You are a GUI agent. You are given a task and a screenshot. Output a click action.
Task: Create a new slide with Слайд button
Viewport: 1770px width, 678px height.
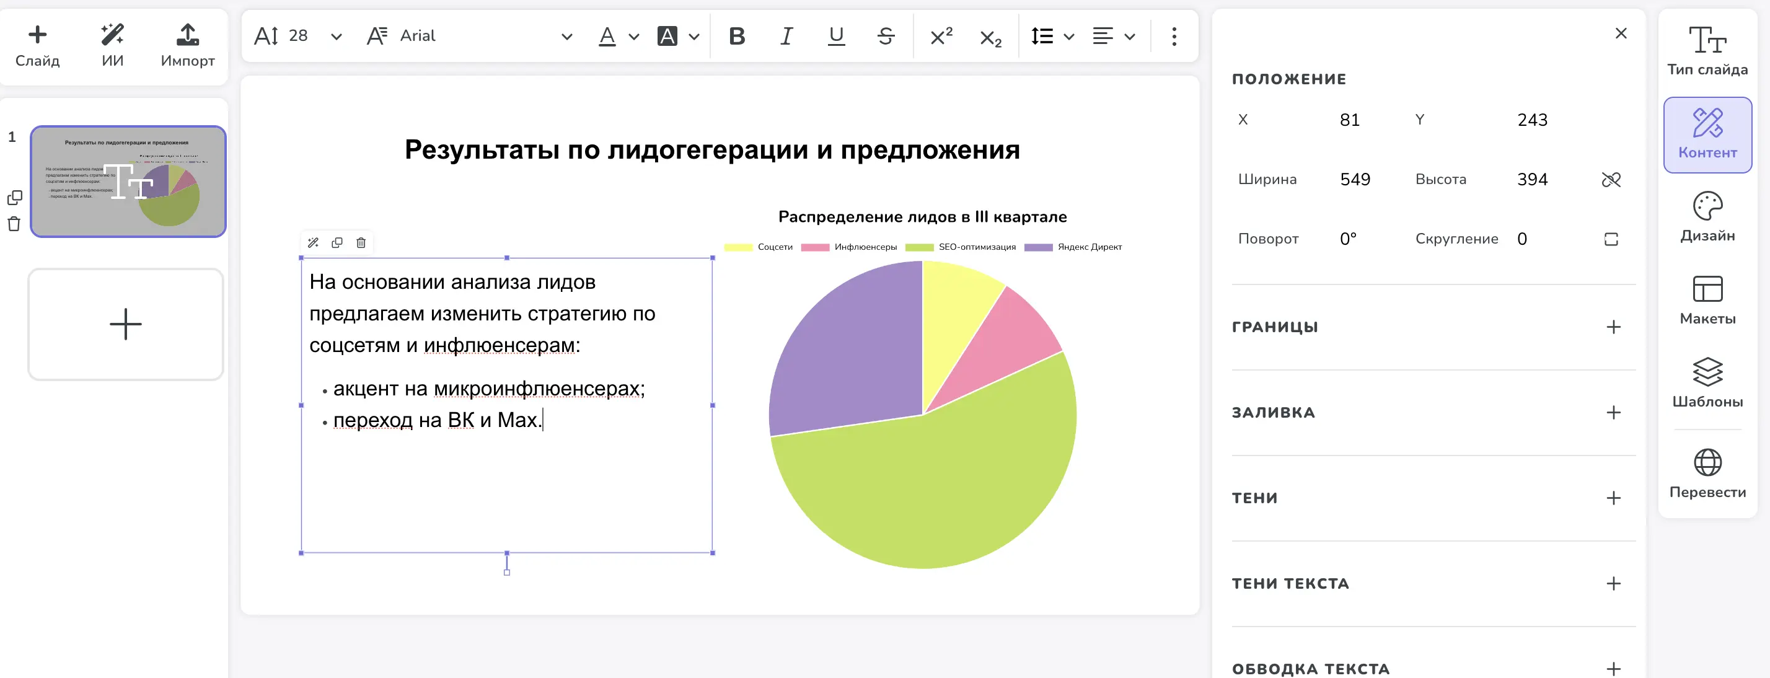[38, 45]
